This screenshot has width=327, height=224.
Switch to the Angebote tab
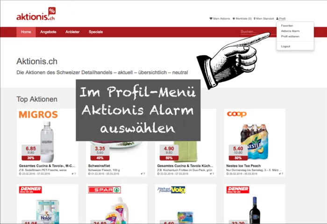pyautogui.click(x=48, y=32)
